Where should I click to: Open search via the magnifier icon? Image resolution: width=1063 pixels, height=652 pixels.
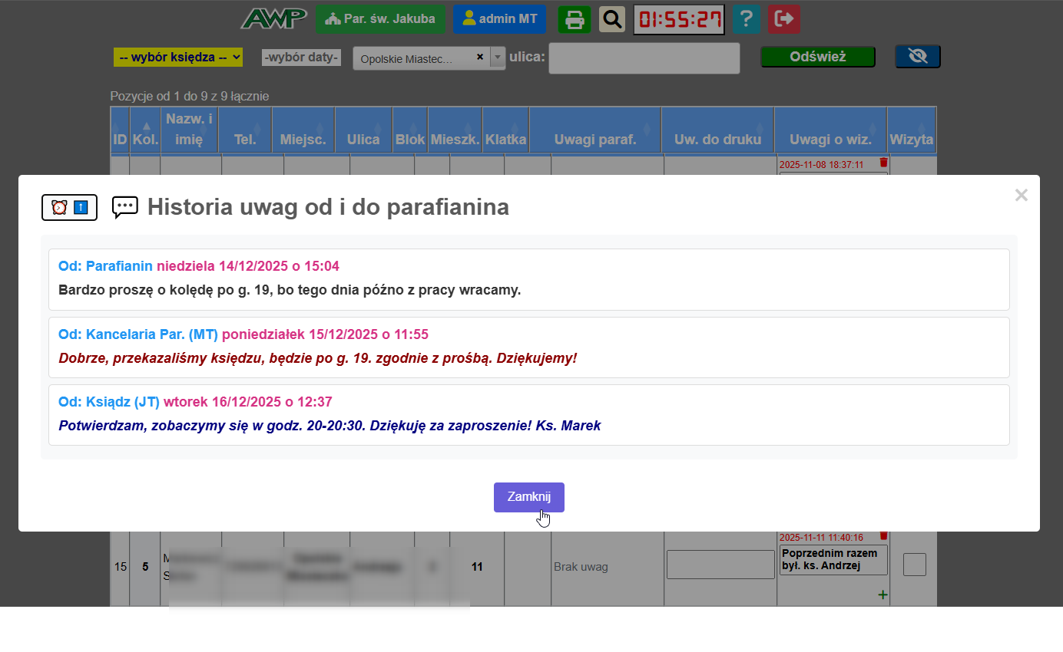(611, 18)
